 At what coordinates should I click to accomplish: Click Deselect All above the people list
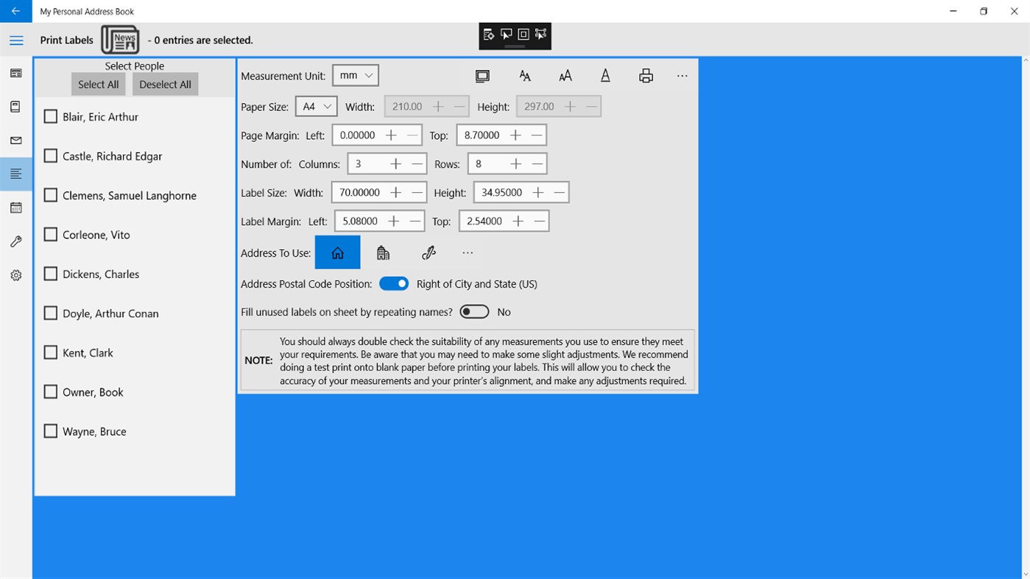coord(165,84)
